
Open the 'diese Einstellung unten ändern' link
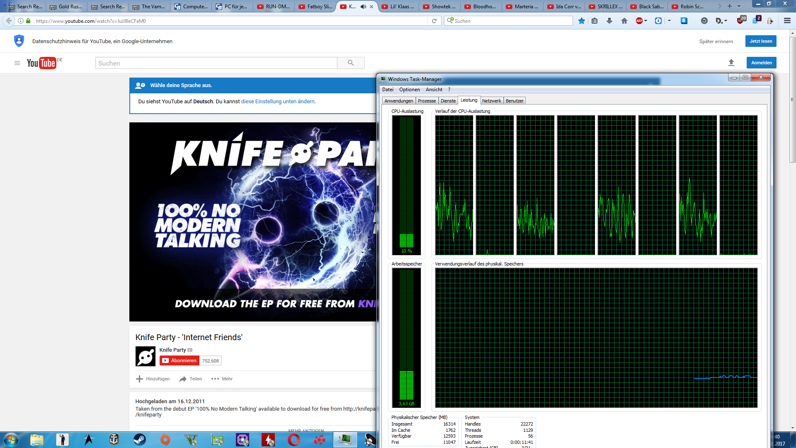click(x=277, y=102)
